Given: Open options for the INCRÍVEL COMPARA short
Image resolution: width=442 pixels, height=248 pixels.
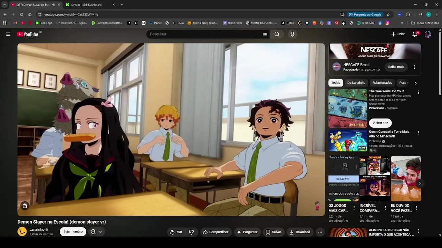Looking at the screenshot, I should coord(385,208).
